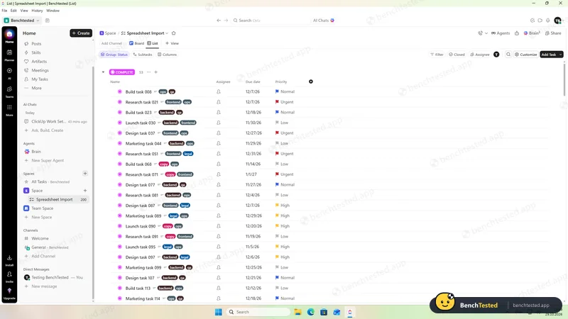Click the Search field in top bar
The width and height of the screenshot is (568, 319).
pyautogui.click(x=268, y=21)
